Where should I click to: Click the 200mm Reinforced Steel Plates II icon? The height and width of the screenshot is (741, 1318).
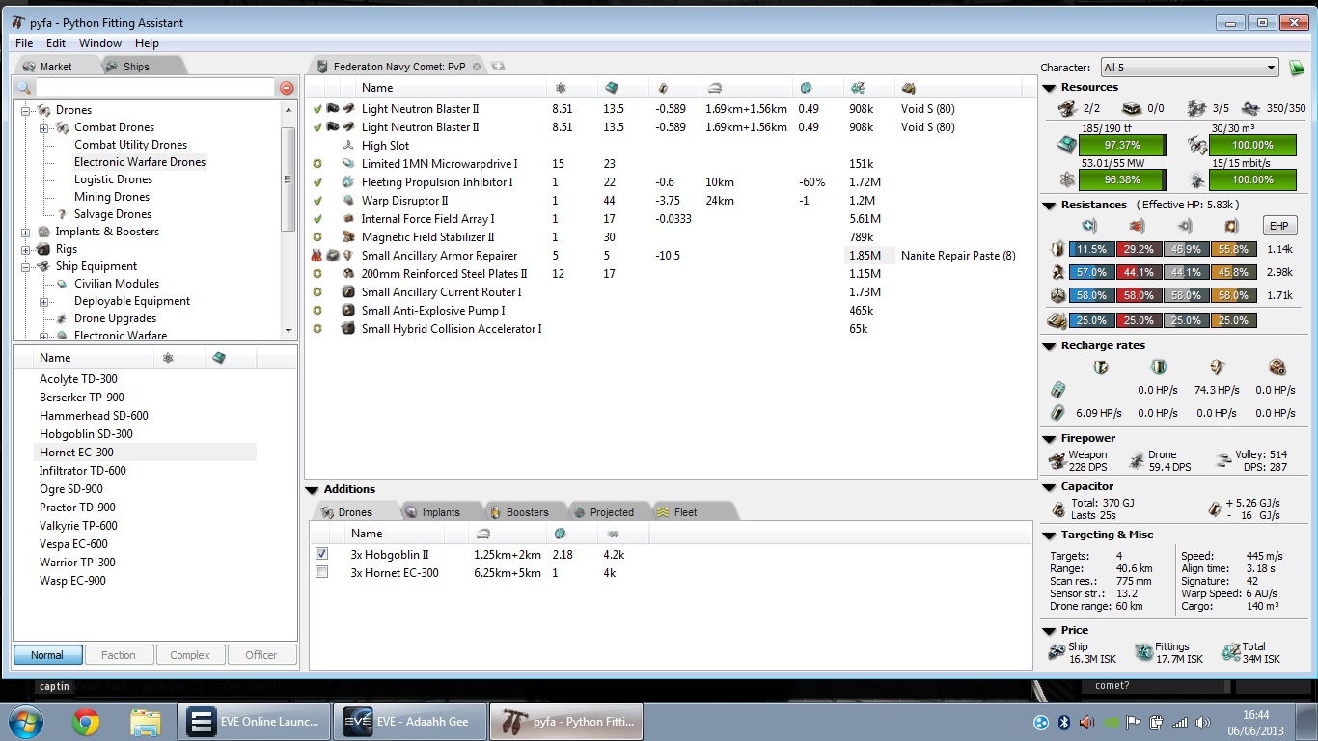348,274
